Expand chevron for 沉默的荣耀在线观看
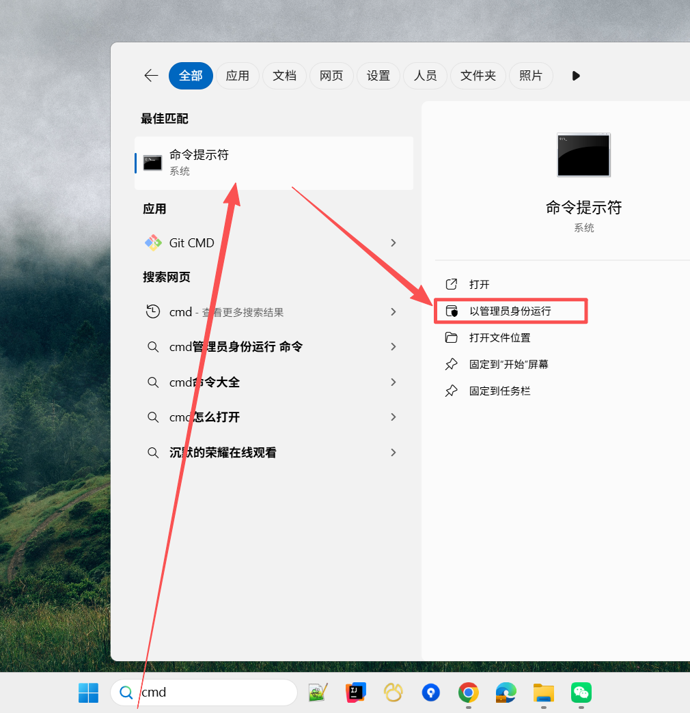The height and width of the screenshot is (713, 690). coord(394,452)
